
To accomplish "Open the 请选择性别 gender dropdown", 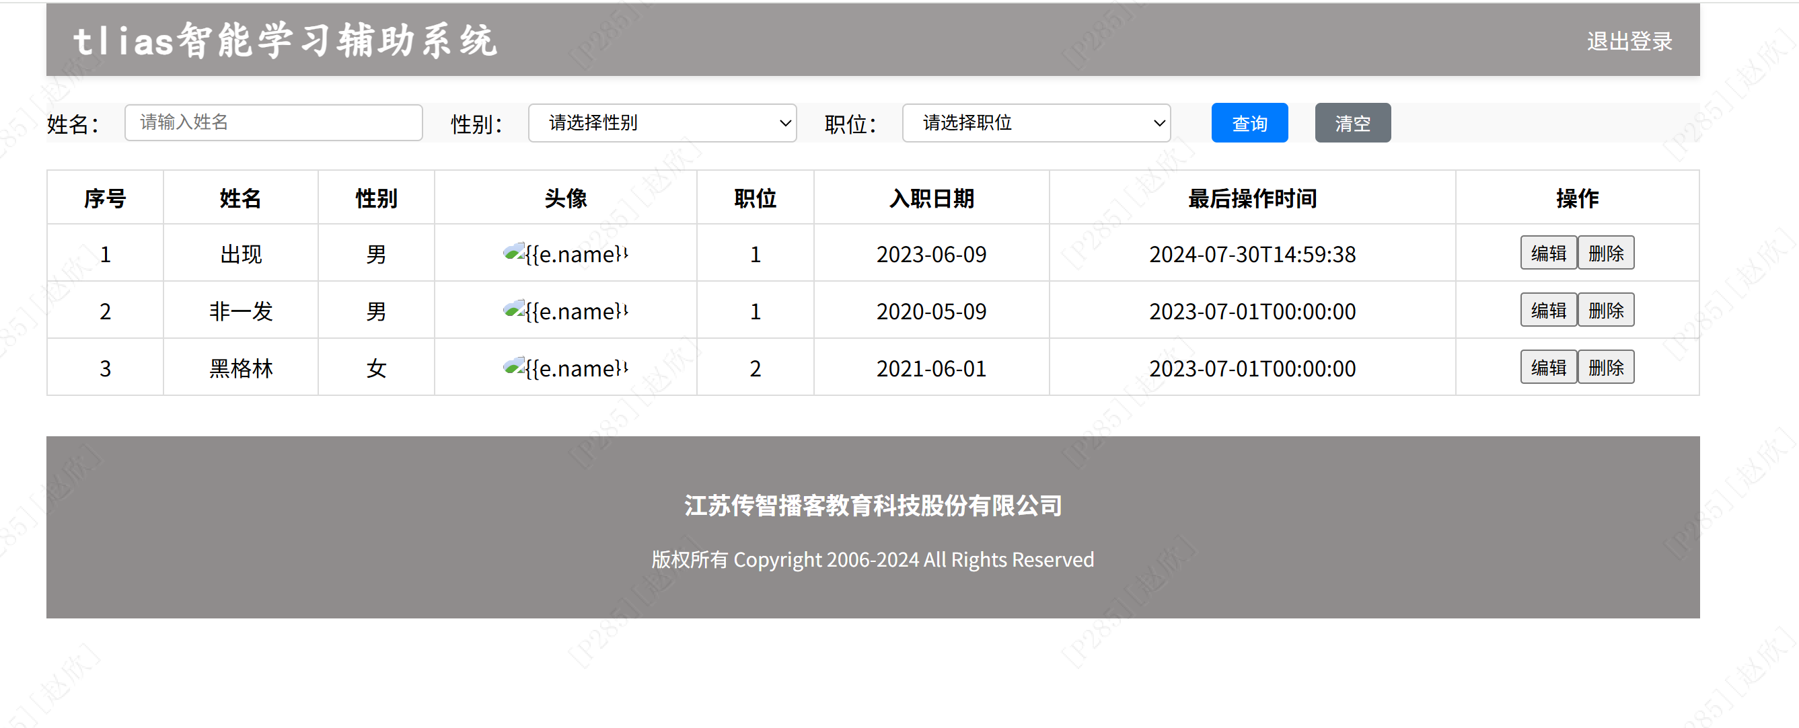I will [661, 123].
